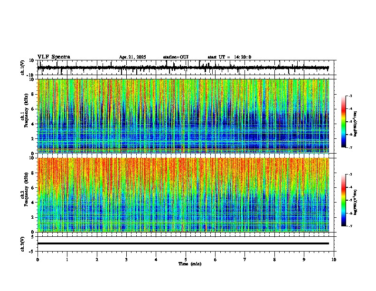Click time axis tick label "6"
The image size is (376, 291).
point(216,260)
